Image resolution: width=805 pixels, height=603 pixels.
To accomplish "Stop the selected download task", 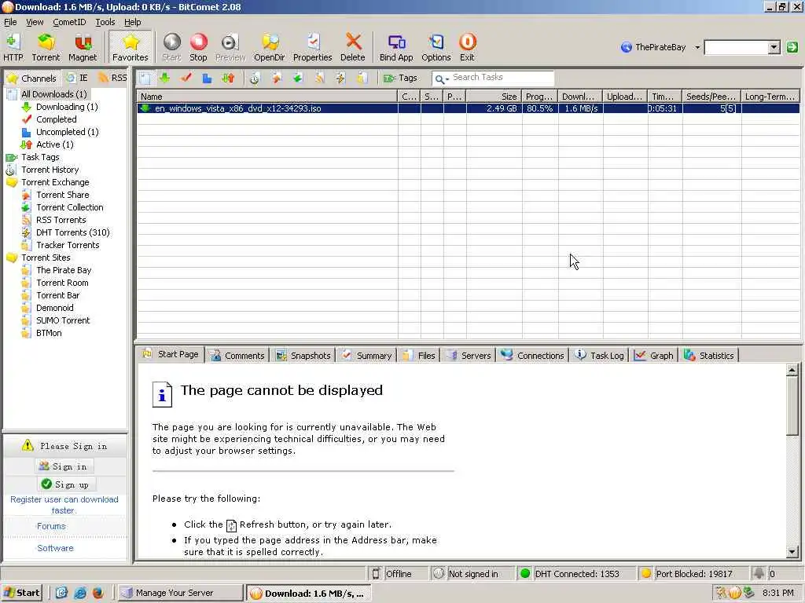I will tap(198, 46).
